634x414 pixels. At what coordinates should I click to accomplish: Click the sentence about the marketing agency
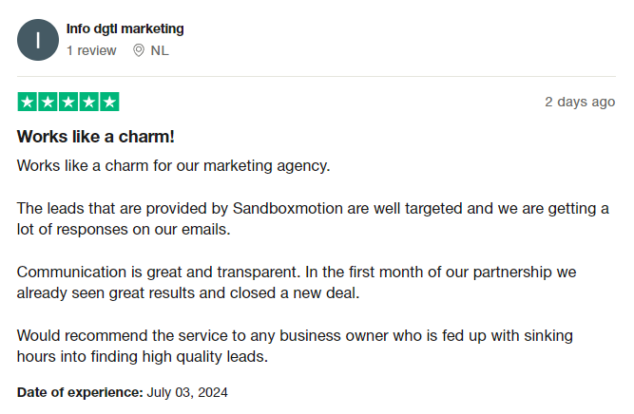coord(173,165)
